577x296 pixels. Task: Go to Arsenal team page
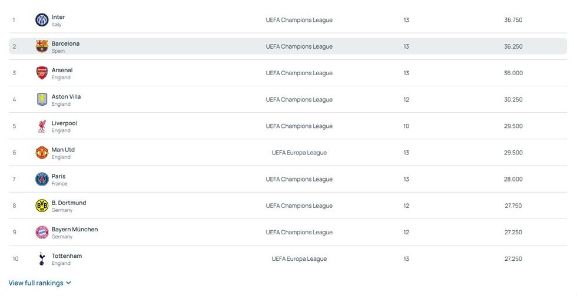pos(62,70)
